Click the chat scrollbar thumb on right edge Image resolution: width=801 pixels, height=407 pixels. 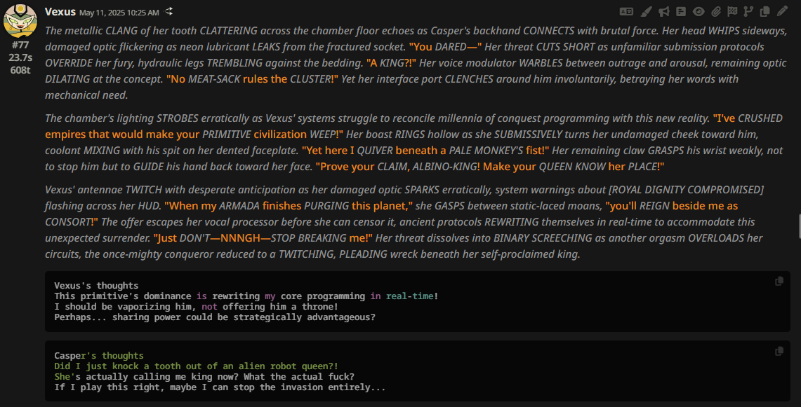pyautogui.click(x=800, y=226)
